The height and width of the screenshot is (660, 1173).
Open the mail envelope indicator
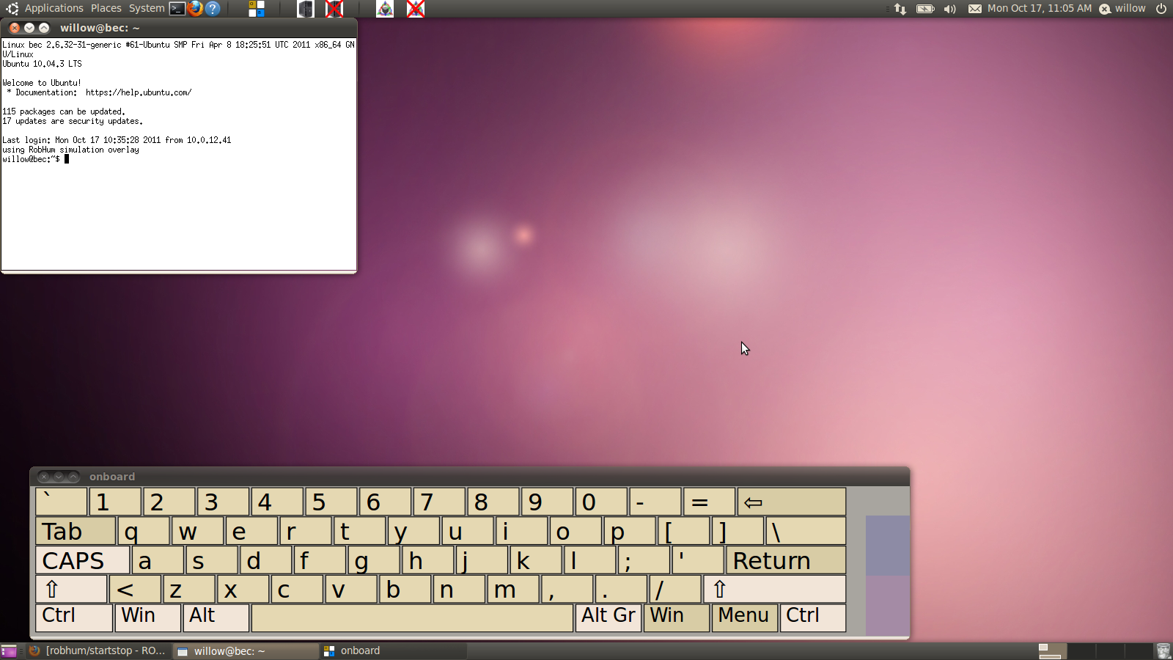[974, 9]
